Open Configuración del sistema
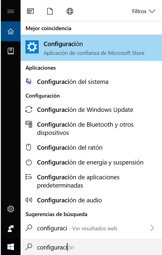162x255 pixels. tap(73, 81)
